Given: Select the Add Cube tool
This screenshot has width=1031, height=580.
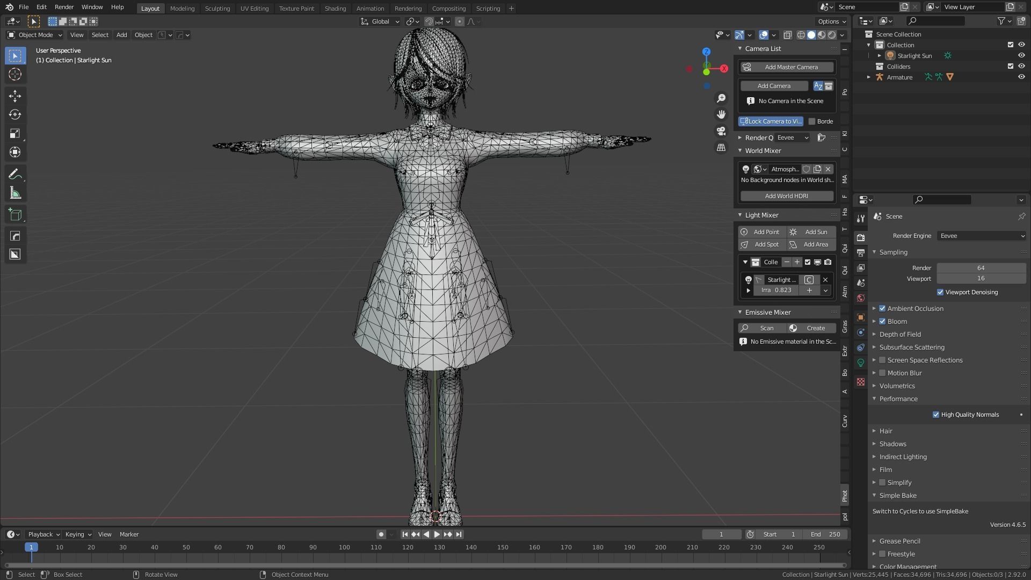Looking at the screenshot, I should [x=15, y=215].
